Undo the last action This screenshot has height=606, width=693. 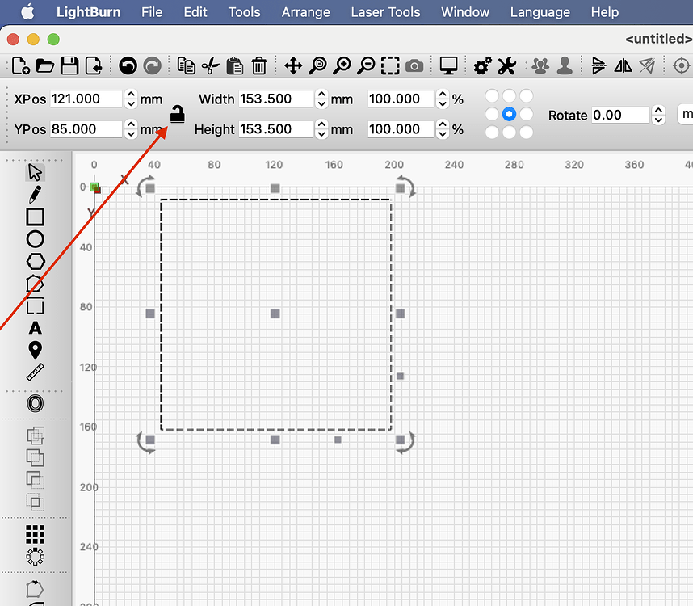(x=128, y=65)
